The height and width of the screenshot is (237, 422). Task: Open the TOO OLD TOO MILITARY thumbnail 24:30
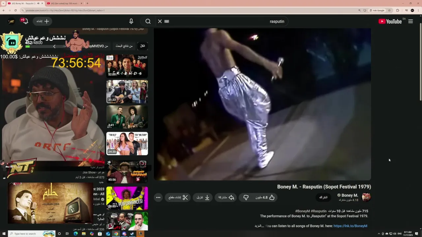(x=127, y=144)
